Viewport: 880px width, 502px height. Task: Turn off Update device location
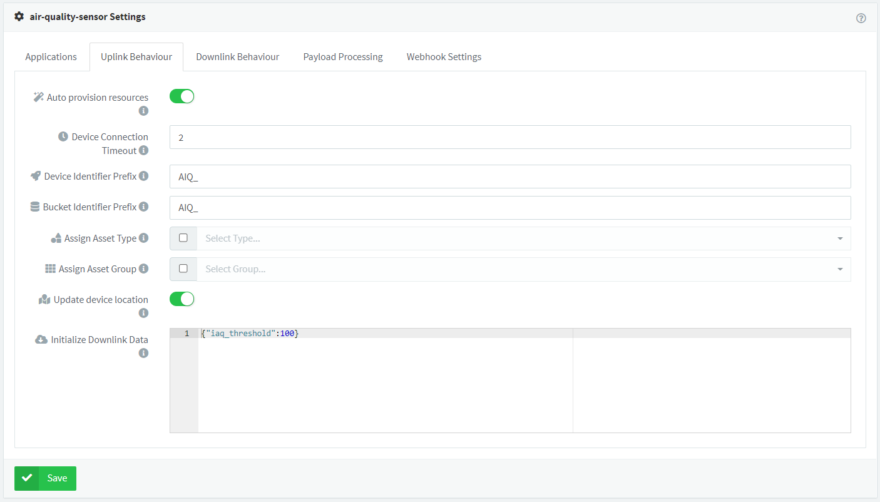pyautogui.click(x=182, y=299)
